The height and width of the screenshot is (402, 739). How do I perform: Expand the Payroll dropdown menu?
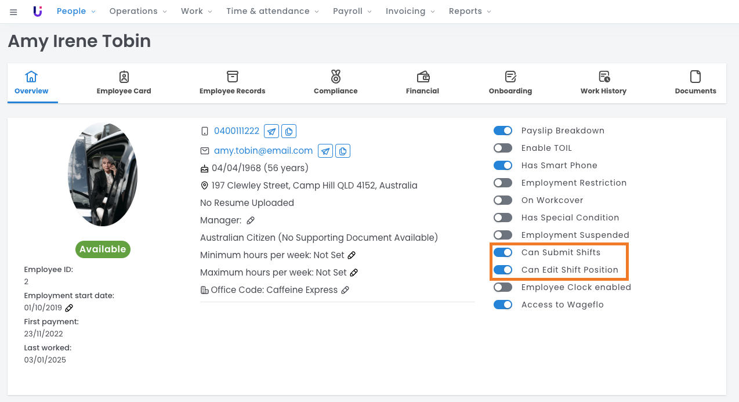(353, 11)
